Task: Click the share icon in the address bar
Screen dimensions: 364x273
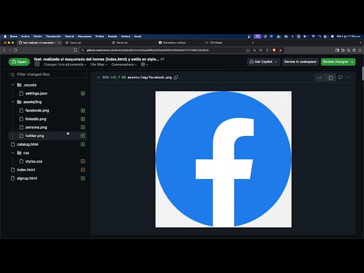Action: (x=267, y=50)
